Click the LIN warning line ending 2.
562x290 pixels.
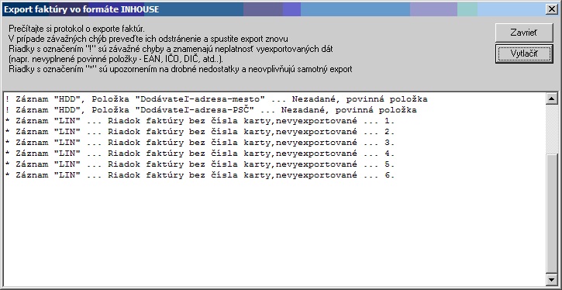[200, 132]
